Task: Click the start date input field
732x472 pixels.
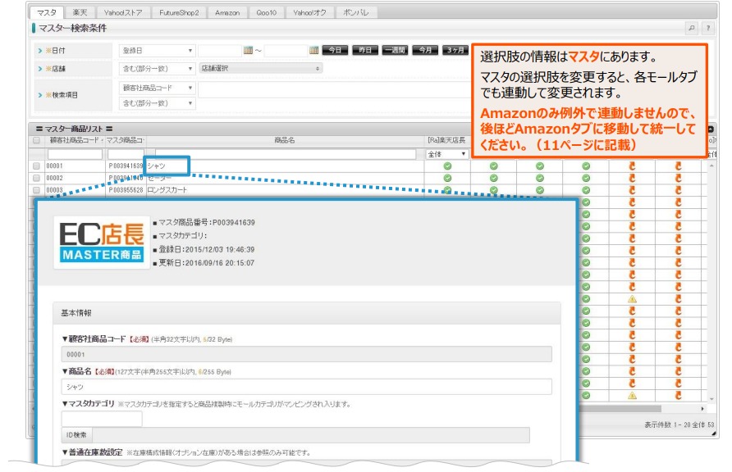Action: pos(219,50)
